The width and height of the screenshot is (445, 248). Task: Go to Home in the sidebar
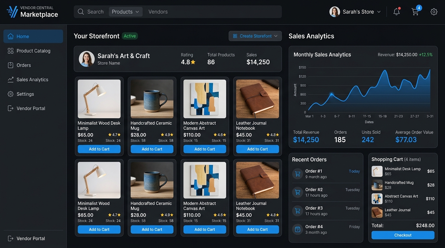[33, 36]
